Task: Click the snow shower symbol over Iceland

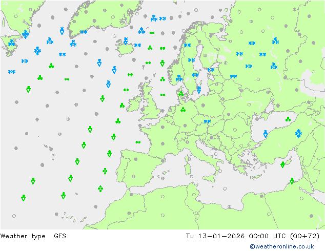Action: tap(126, 41)
